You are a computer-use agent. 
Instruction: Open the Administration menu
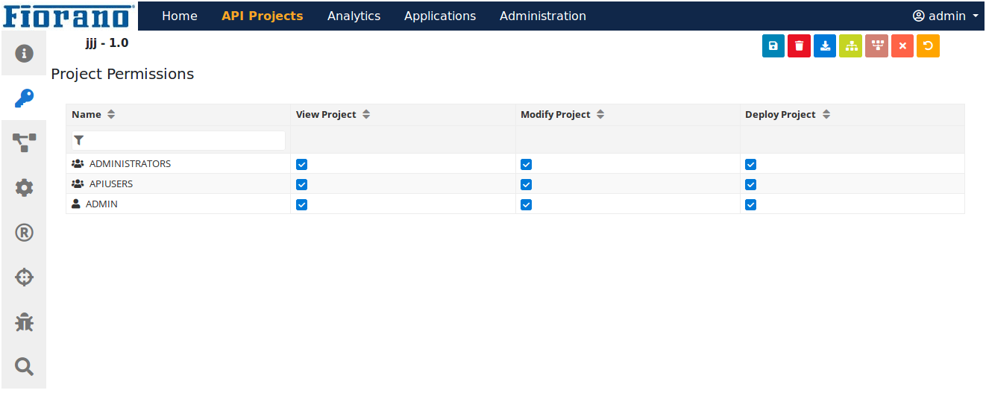click(543, 16)
